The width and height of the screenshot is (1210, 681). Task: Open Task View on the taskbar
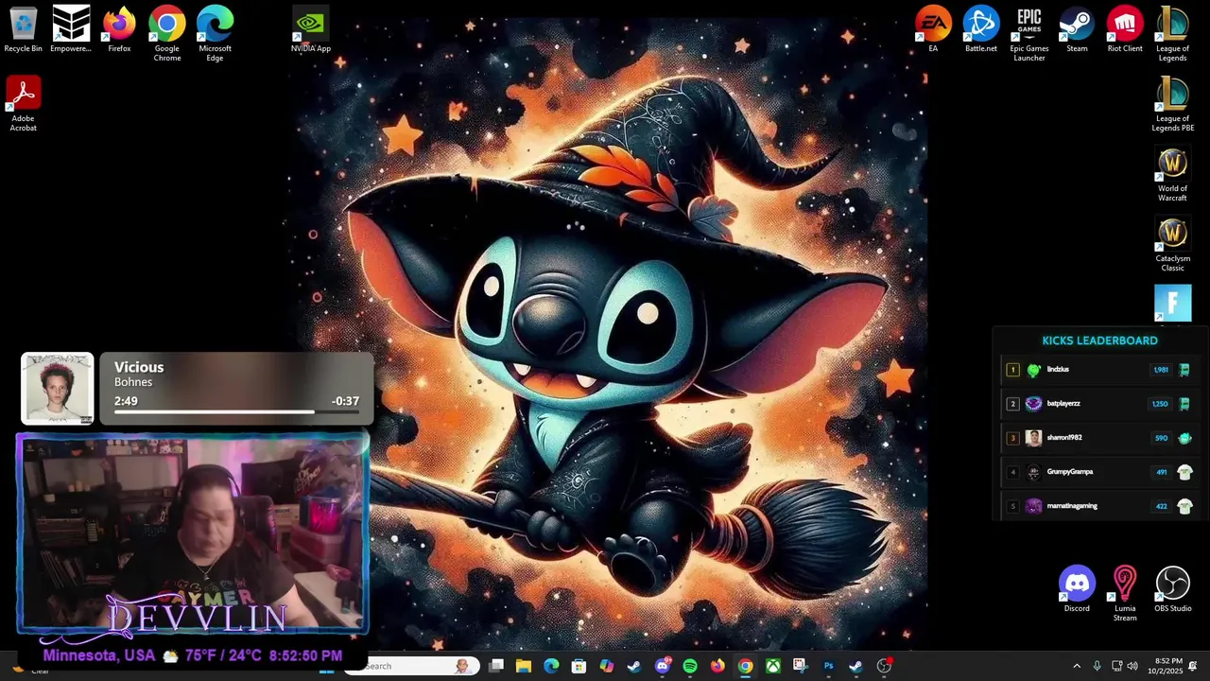(496, 666)
